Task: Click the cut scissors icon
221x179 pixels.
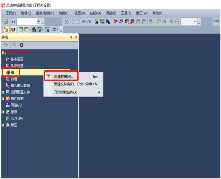Action: [67, 21]
